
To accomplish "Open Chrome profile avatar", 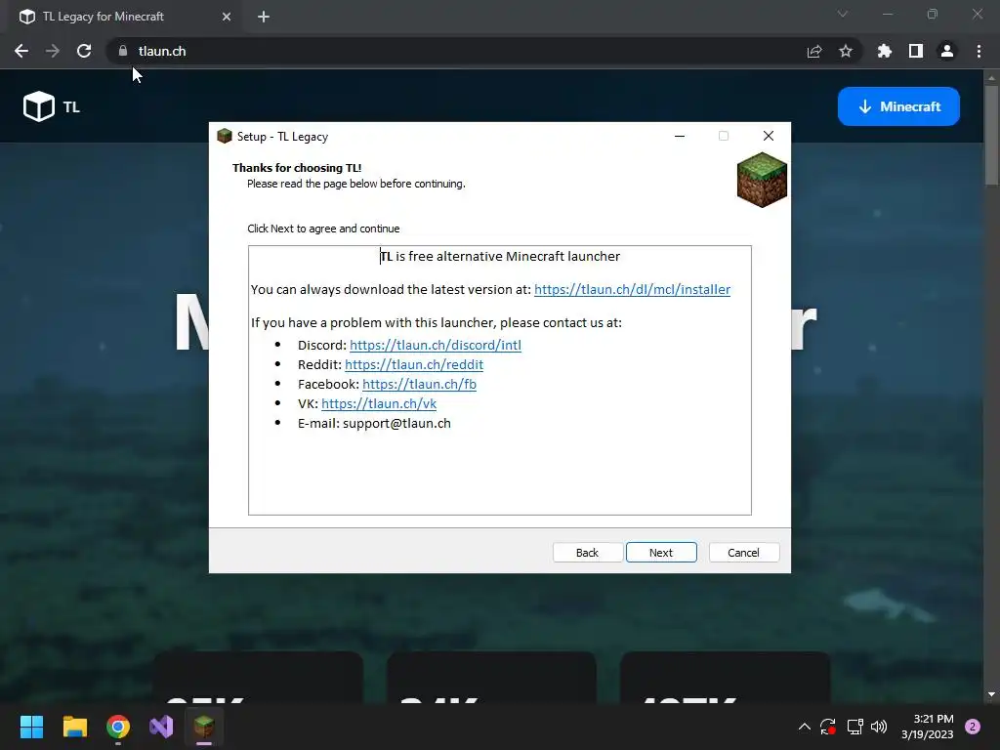I will (947, 51).
